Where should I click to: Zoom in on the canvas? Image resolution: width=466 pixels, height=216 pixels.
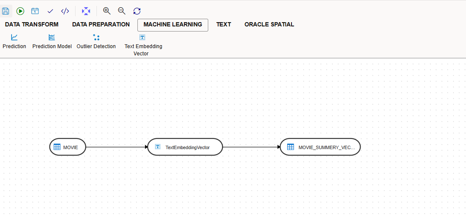coord(107,11)
